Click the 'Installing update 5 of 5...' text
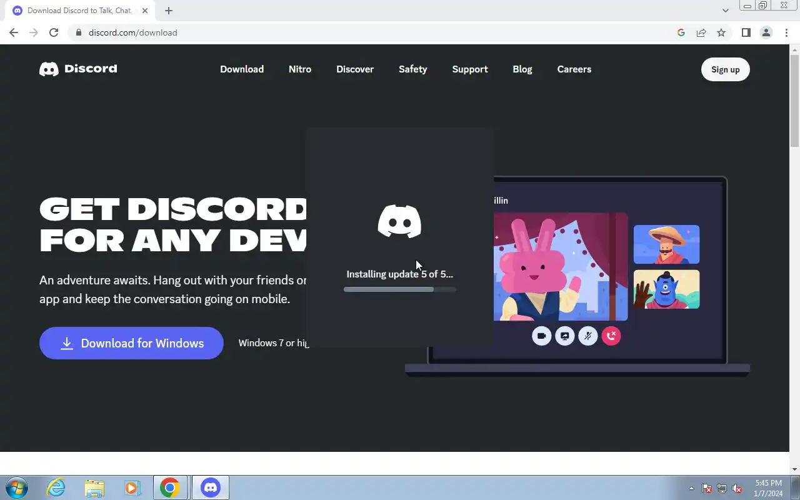This screenshot has width=800, height=500. pyautogui.click(x=400, y=274)
